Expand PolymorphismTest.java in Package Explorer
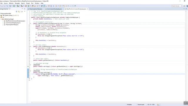The height and width of the screenshot is (106, 188). (x=3, y=25)
